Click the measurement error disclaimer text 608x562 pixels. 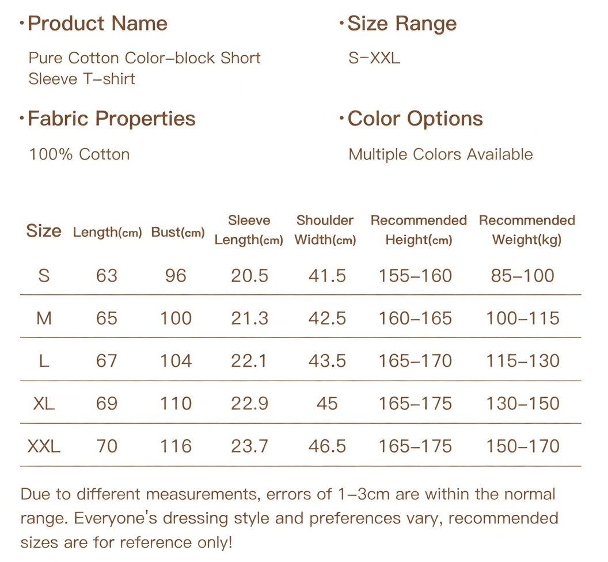289,518
